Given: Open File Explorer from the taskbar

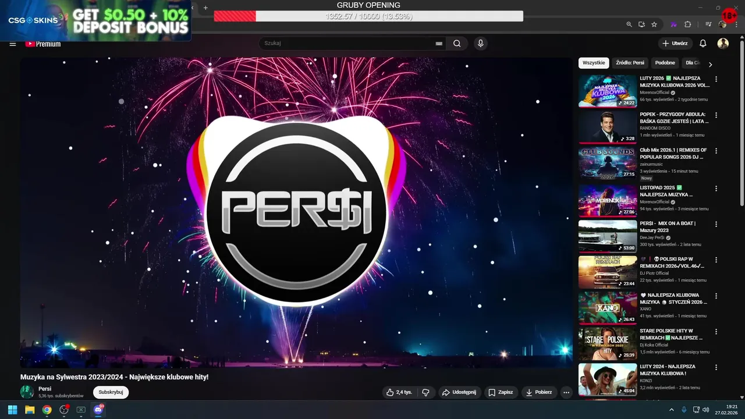Looking at the screenshot, I should [x=30, y=410].
